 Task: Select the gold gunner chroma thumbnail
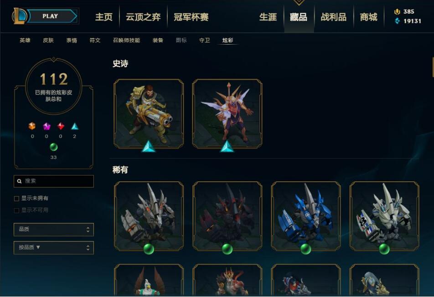pos(149,114)
